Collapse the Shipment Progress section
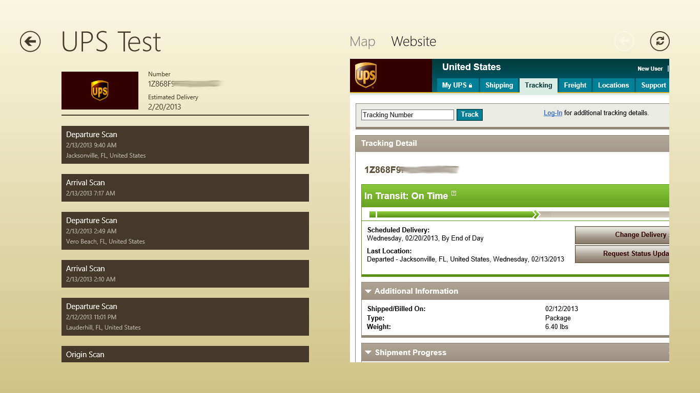 tap(368, 353)
